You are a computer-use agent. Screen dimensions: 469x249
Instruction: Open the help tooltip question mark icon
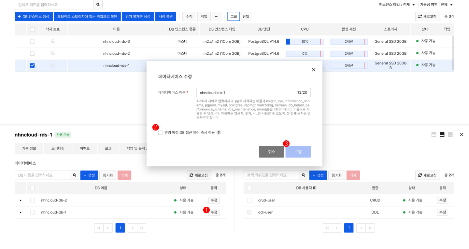click(219, 132)
